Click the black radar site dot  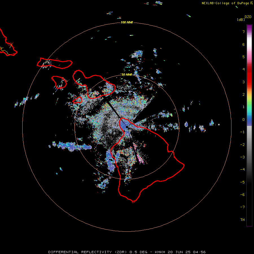pyautogui.click(x=127, y=127)
